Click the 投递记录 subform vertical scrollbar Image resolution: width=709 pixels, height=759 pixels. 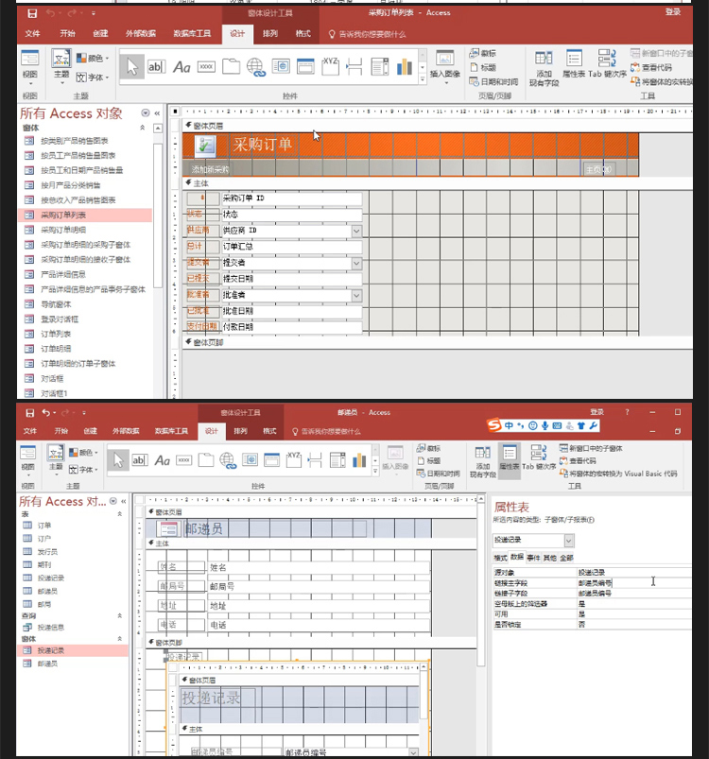423,695
